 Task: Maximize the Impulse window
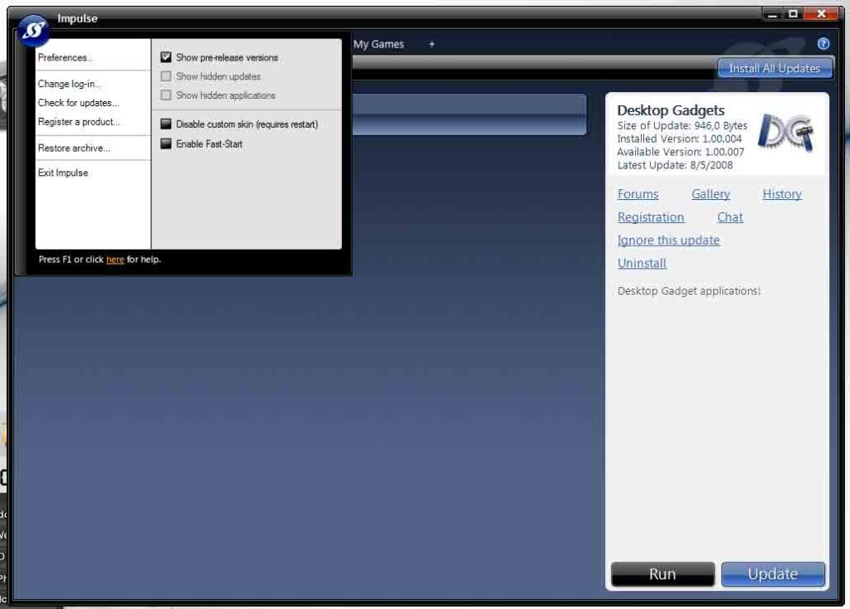pos(793,14)
